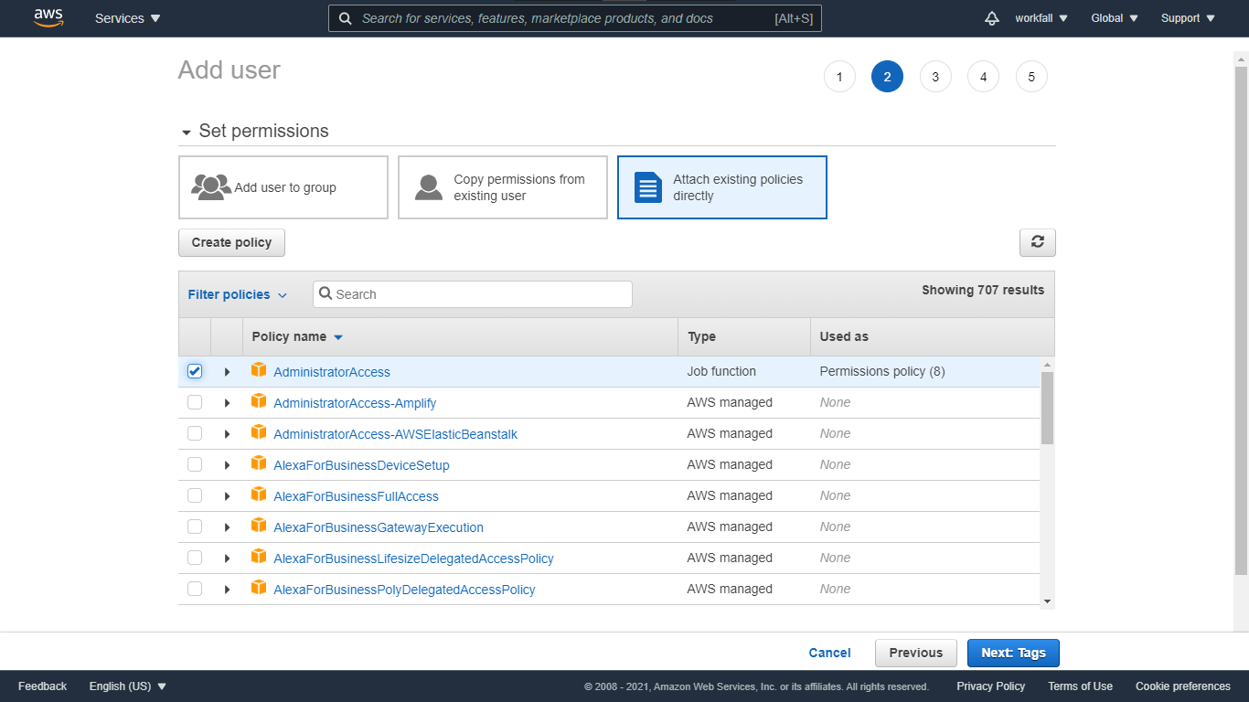Screen dimensions: 1249x702
Task: Click the Previous button
Action: (916, 653)
